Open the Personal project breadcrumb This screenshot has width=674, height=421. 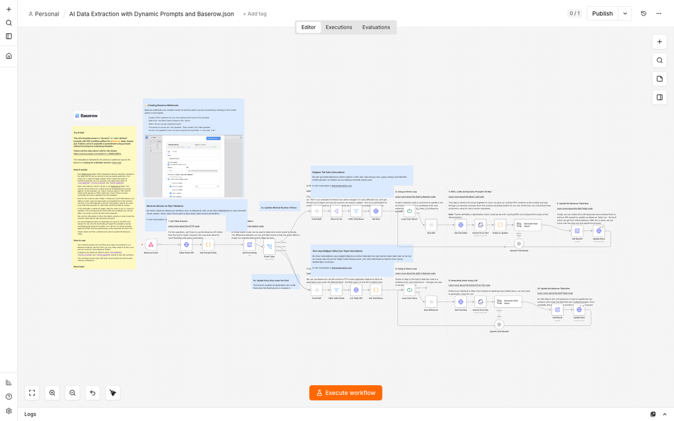[x=43, y=13]
